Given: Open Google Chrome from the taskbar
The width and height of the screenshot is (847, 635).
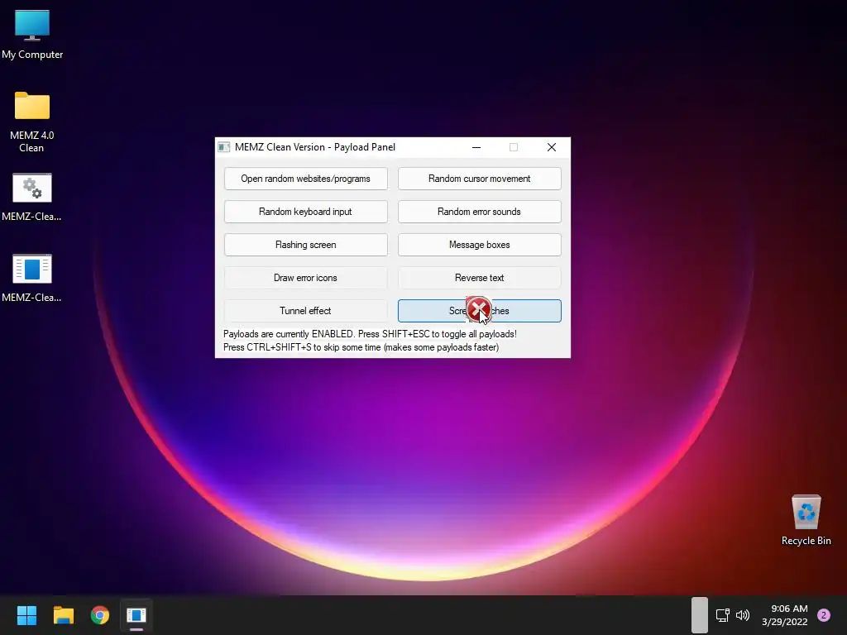Looking at the screenshot, I should point(100,615).
